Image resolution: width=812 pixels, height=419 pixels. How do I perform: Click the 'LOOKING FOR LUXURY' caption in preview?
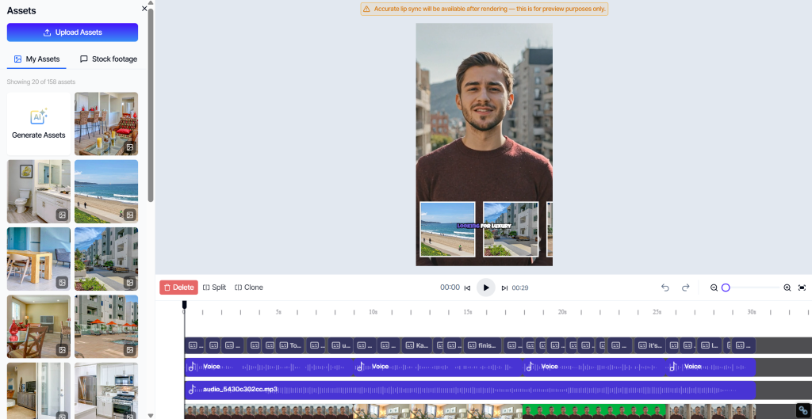pos(484,226)
